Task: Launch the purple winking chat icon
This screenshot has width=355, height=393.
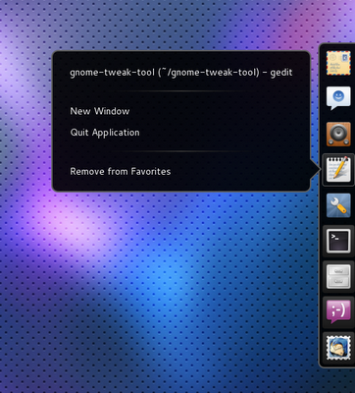Action: (x=338, y=311)
